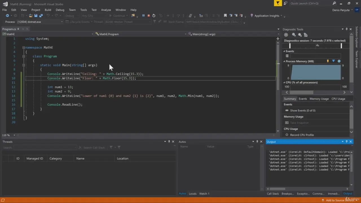Click the pause icon in the Events track
The image size is (361, 203).
(287, 56)
